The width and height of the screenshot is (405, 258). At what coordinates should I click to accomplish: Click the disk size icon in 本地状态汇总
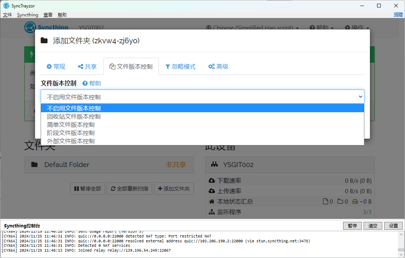tap(355, 201)
